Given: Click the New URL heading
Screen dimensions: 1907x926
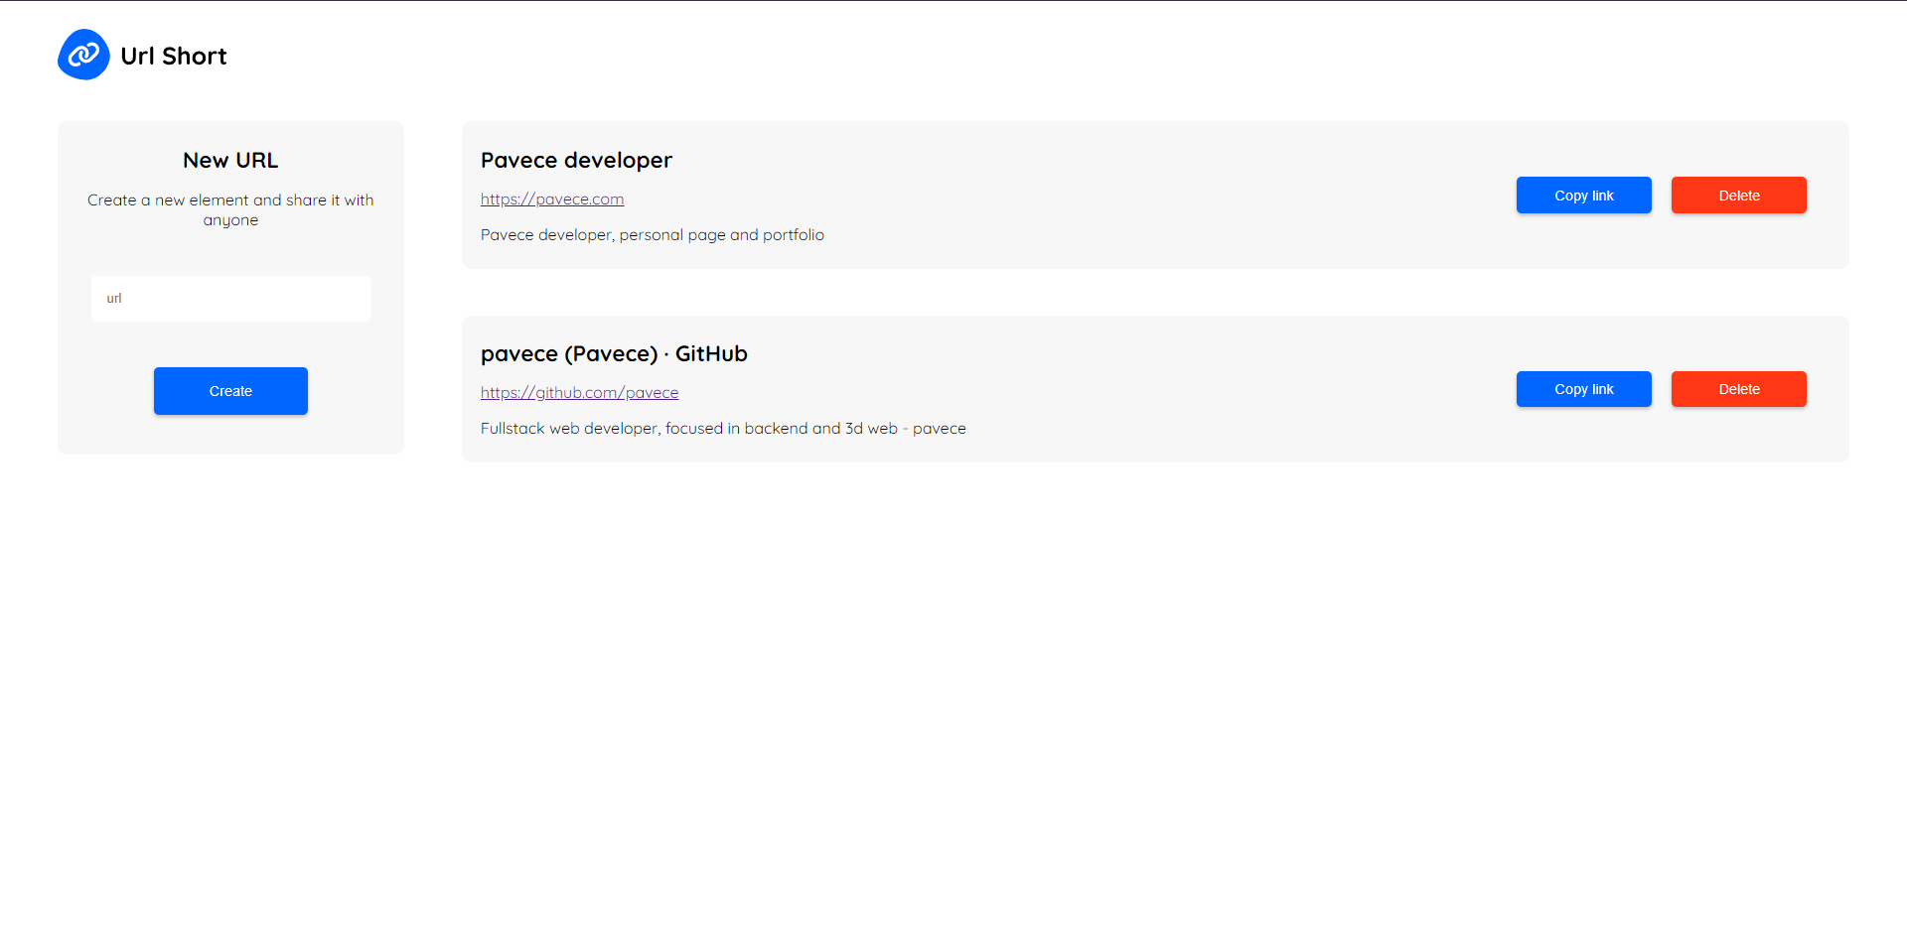Looking at the screenshot, I should click(230, 160).
